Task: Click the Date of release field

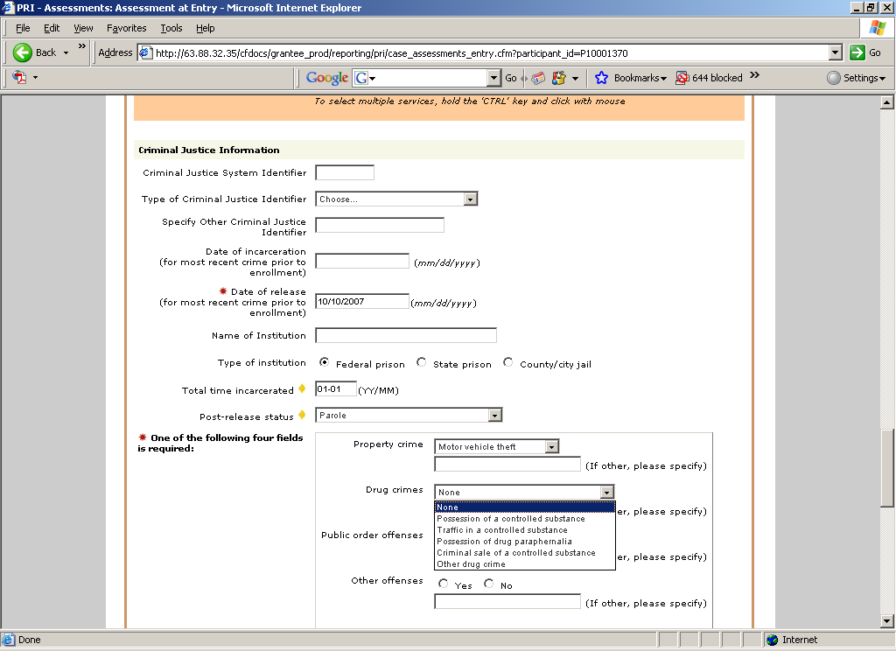Action: click(x=362, y=301)
